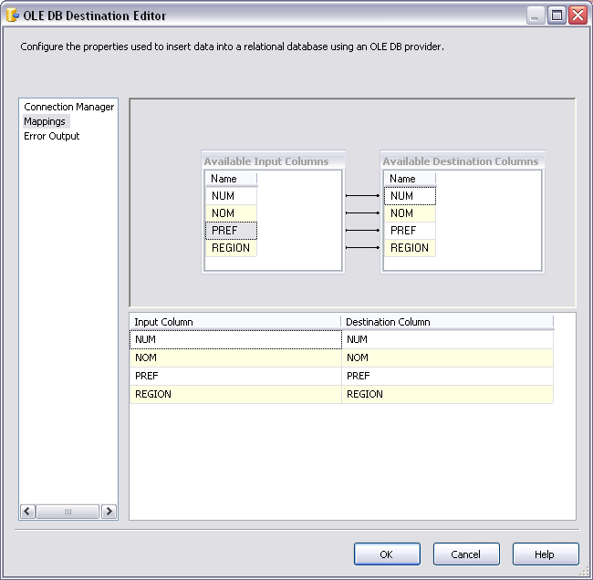Viewport: 593px width, 580px height.
Task: Open REGION Input Column cell in grid
Action: coord(235,394)
